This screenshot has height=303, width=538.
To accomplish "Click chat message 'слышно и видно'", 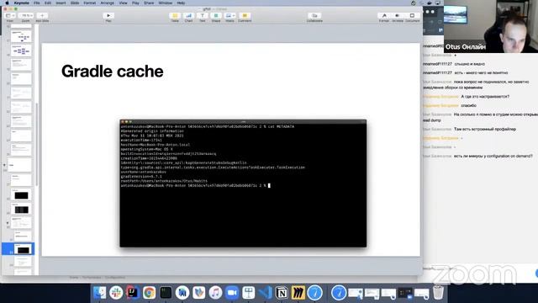I will coord(469,64).
